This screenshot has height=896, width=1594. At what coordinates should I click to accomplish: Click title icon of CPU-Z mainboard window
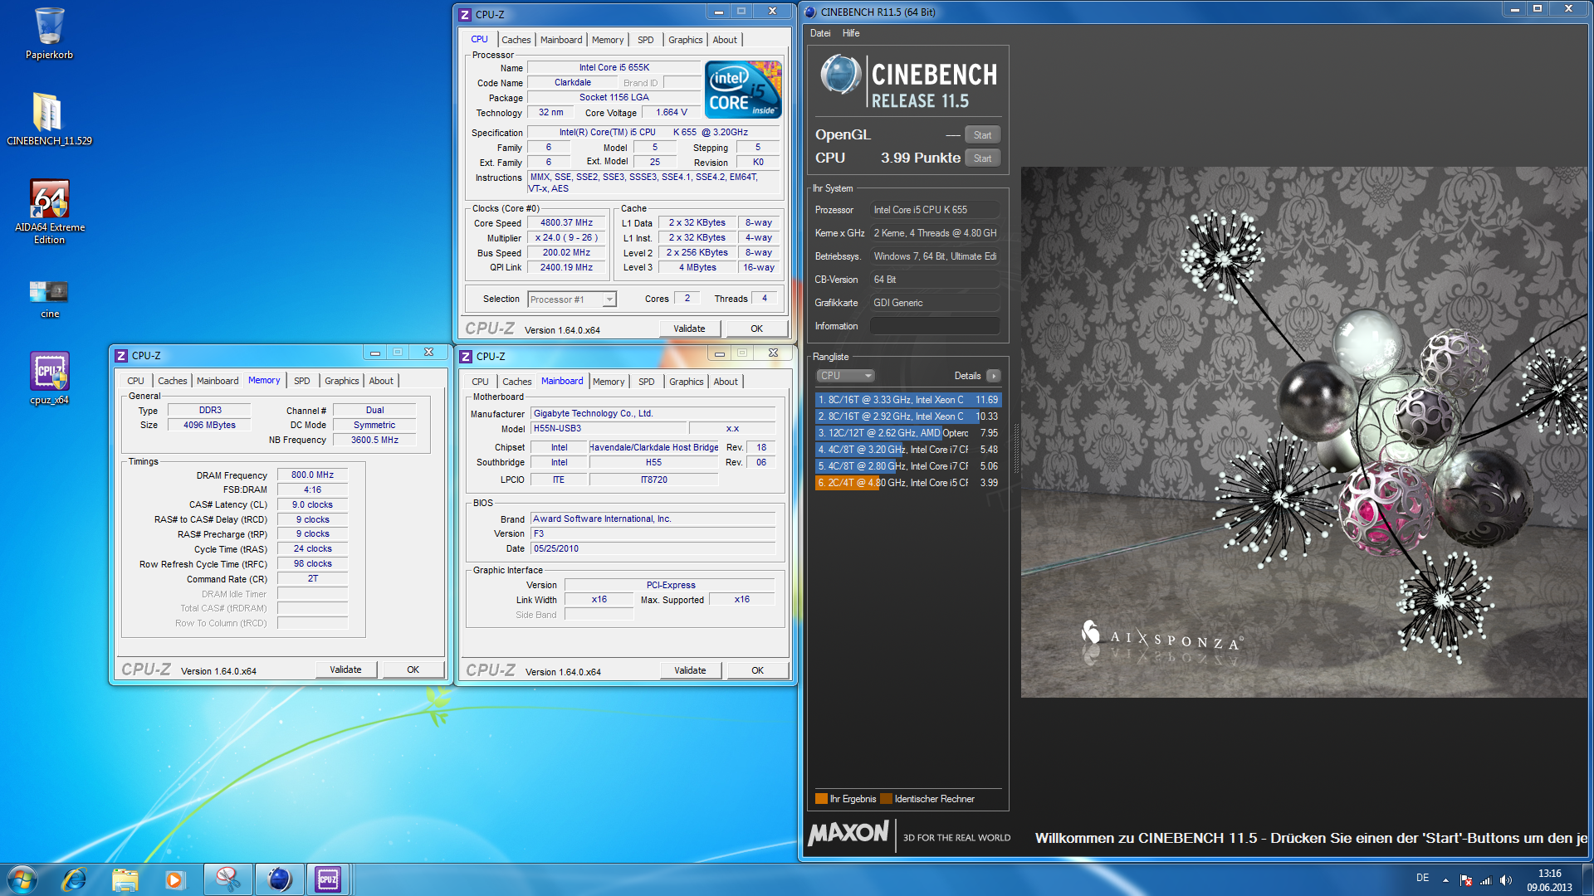[466, 356]
